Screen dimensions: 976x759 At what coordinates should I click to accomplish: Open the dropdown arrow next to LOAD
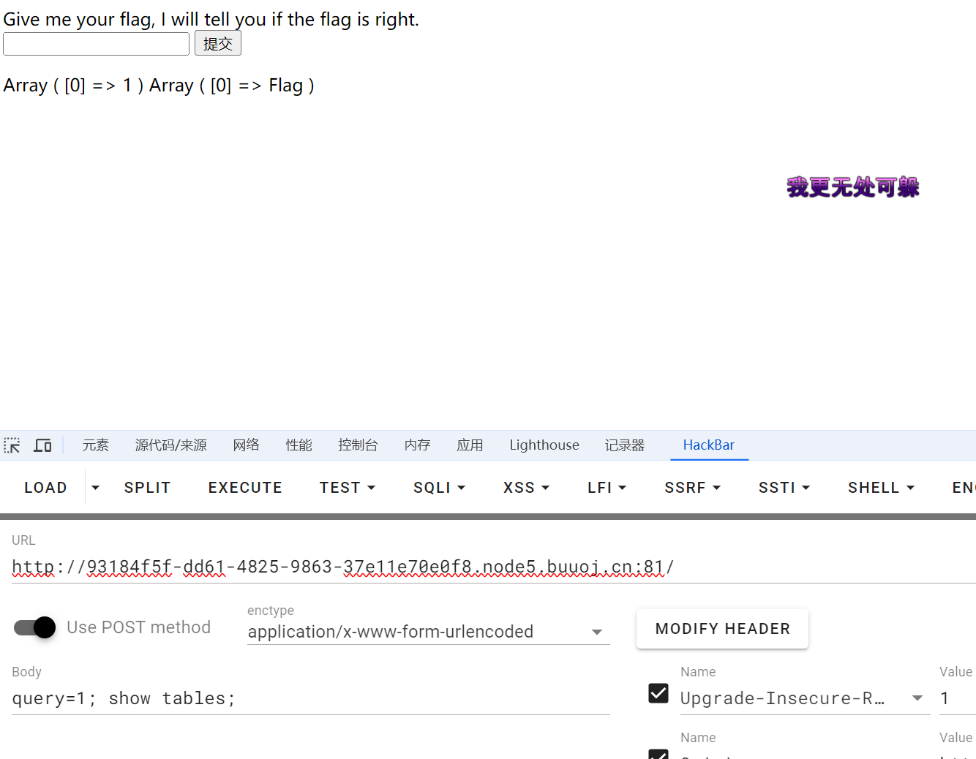(x=95, y=488)
